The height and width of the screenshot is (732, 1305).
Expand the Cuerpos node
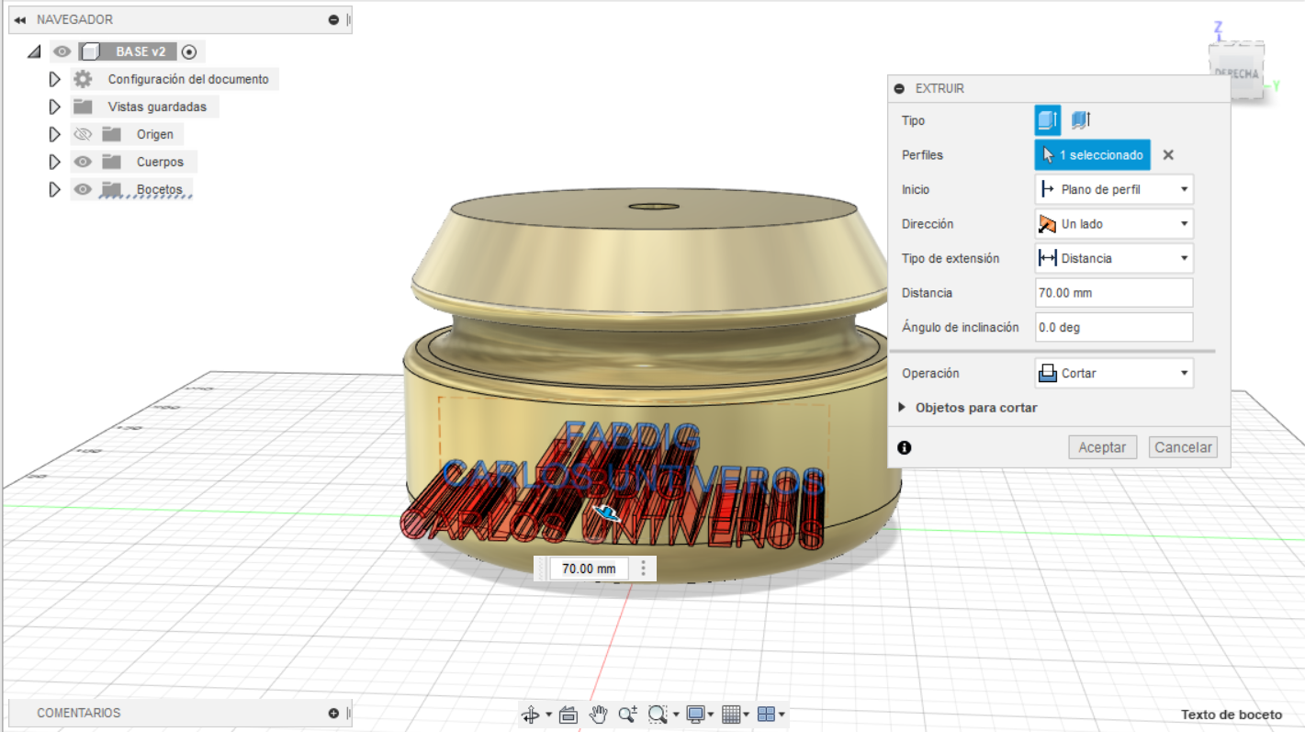pos(55,162)
